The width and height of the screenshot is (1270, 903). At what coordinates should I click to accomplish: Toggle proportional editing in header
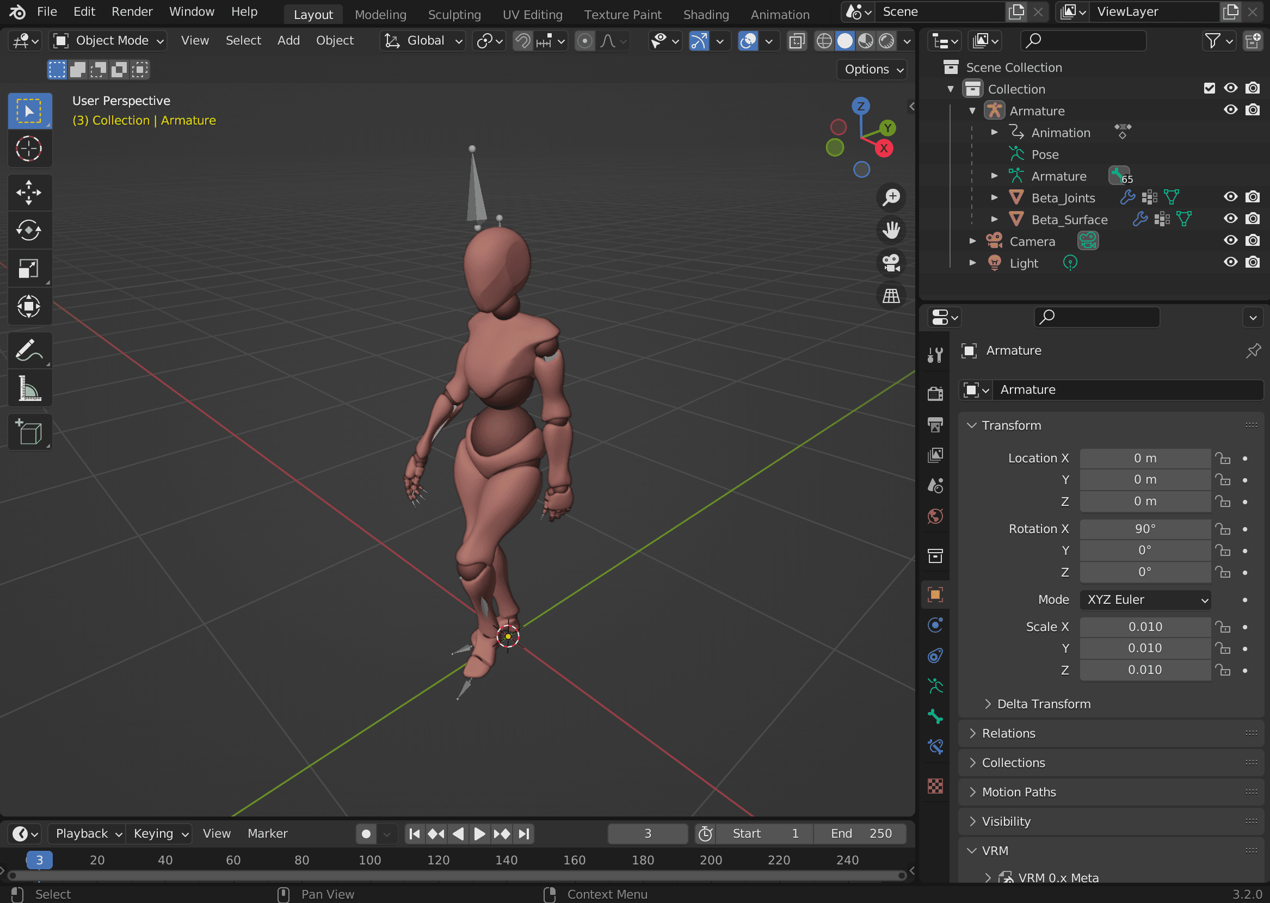click(584, 41)
